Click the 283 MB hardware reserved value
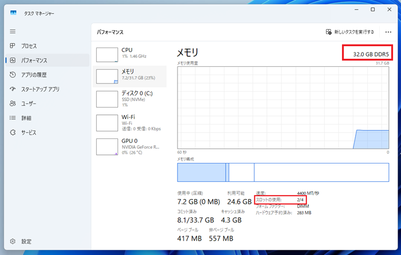The image size is (401, 255). coord(304,213)
